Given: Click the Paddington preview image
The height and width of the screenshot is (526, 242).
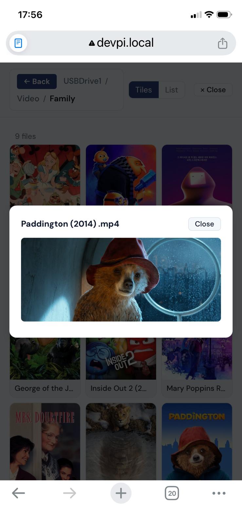Looking at the screenshot, I should [121, 279].
